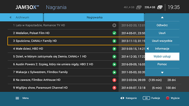Viewport: 189px width, 106px height.
Task: Click the Kategorie label
Action: 131,98
